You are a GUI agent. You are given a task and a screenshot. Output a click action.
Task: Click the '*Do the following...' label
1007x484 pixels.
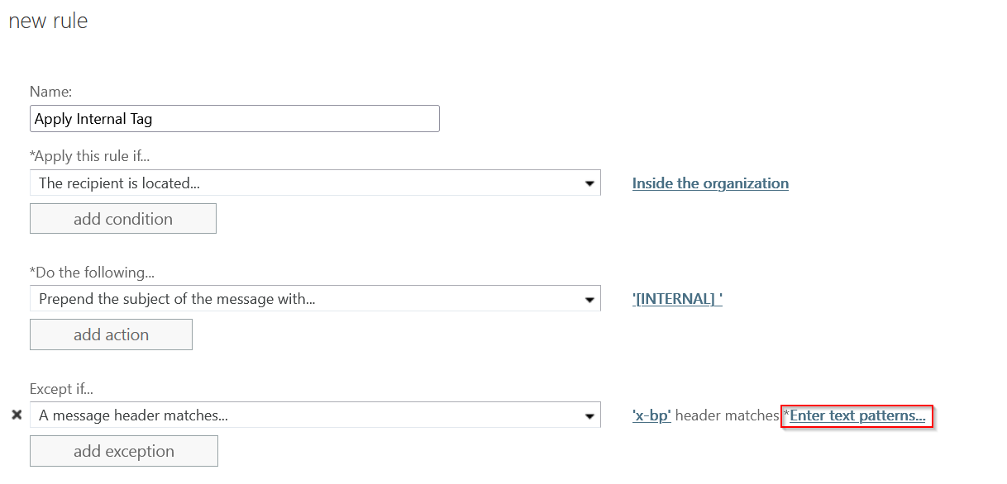(92, 272)
